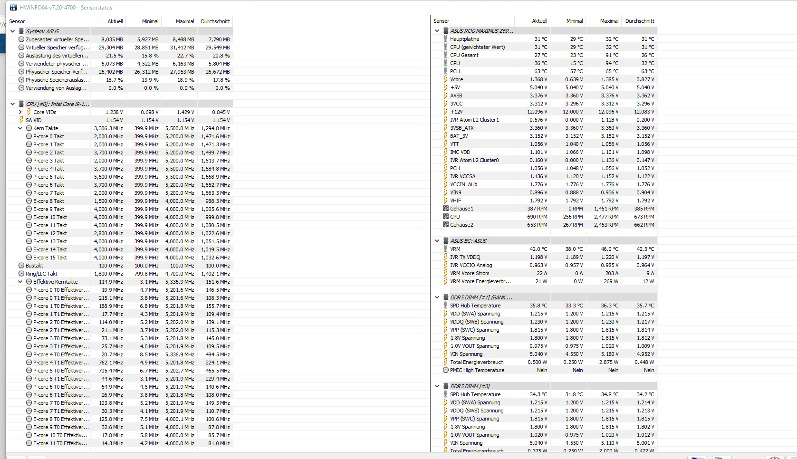This screenshot has width=797, height=459.
Task: Click the lightning icon next to SA VID
Action: tap(21, 120)
